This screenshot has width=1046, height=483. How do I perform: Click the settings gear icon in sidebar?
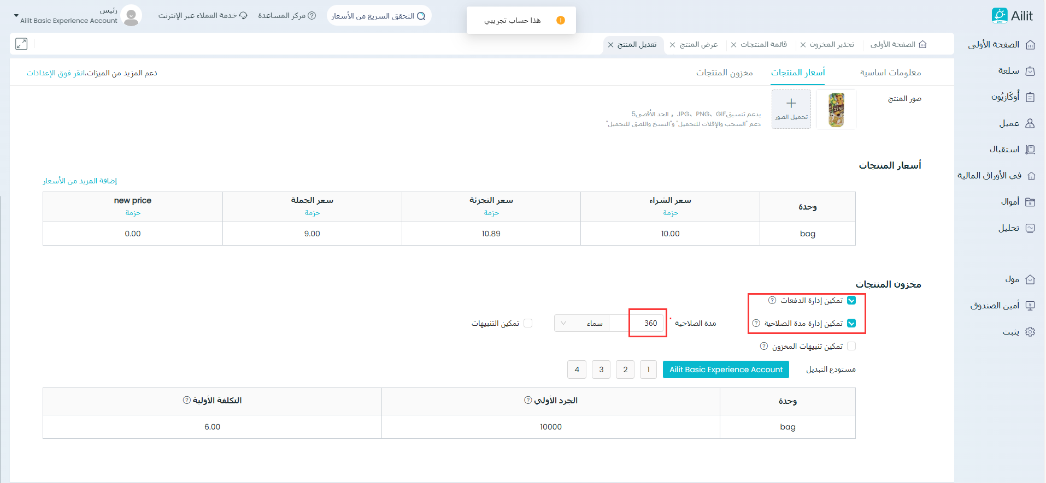tap(1030, 332)
